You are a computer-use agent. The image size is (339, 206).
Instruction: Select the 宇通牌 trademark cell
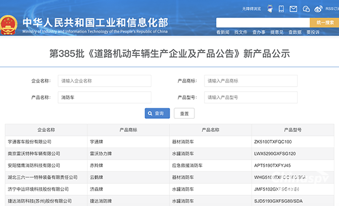[x=128, y=142]
